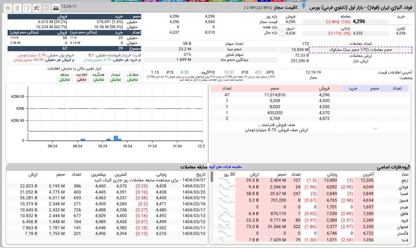Open the 1404/03/21 trade history row

[194, 186]
